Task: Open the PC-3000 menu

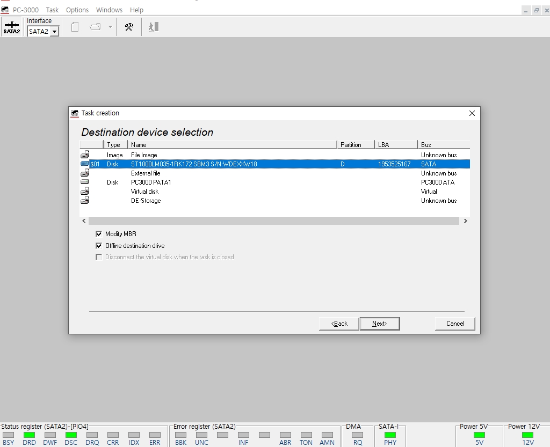Action: (26, 10)
